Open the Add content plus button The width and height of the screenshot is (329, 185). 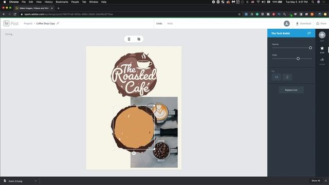tap(322, 35)
